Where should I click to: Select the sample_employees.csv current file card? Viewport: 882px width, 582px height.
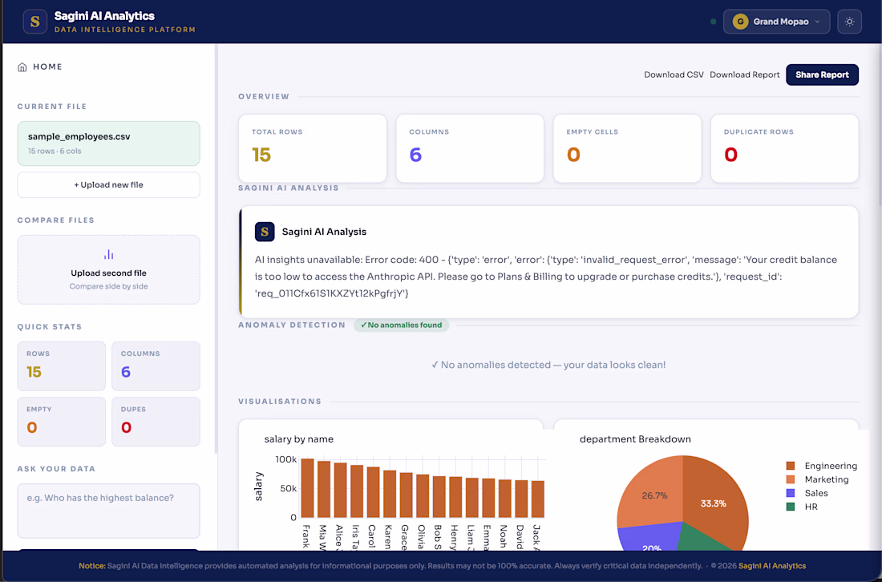(108, 143)
